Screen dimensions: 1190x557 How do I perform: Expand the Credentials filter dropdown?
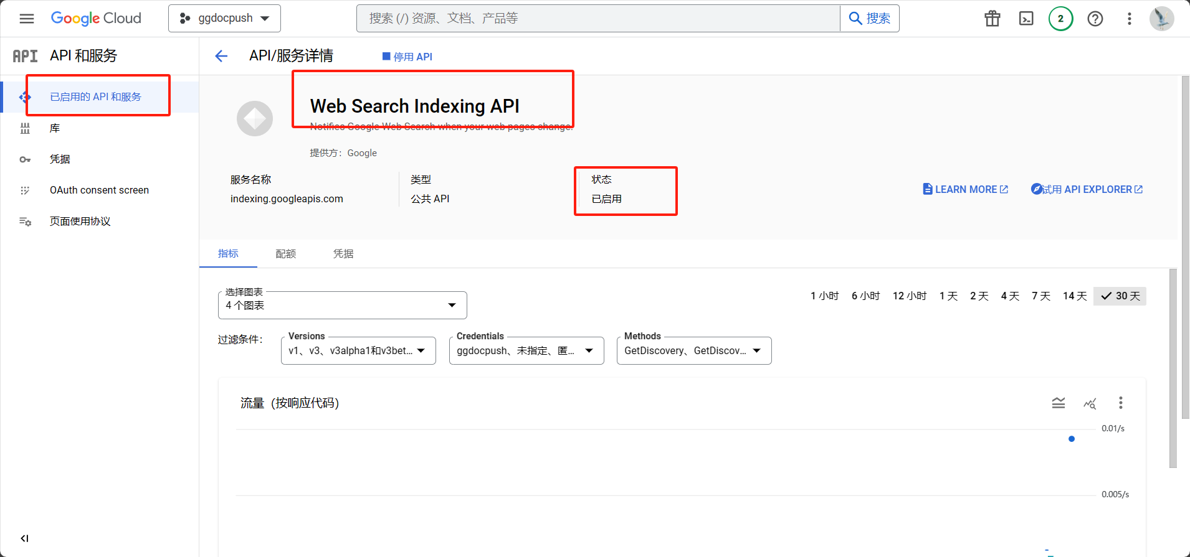click(526, 350)
